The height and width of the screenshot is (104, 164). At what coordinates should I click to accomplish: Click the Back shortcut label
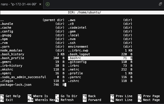[x=92, y=96]
